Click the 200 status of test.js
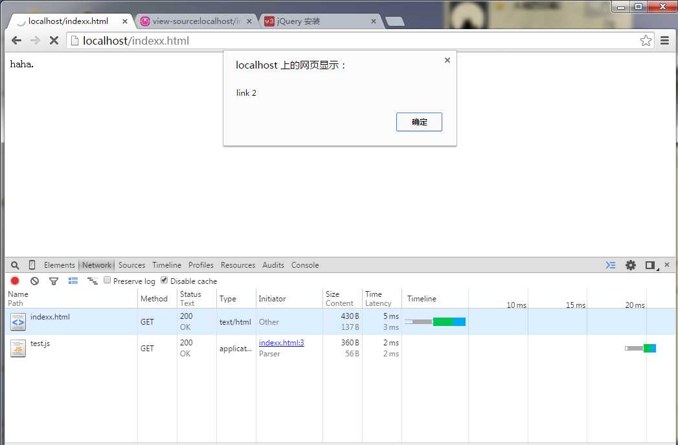678x445 pixels. (x=186, y=343)
